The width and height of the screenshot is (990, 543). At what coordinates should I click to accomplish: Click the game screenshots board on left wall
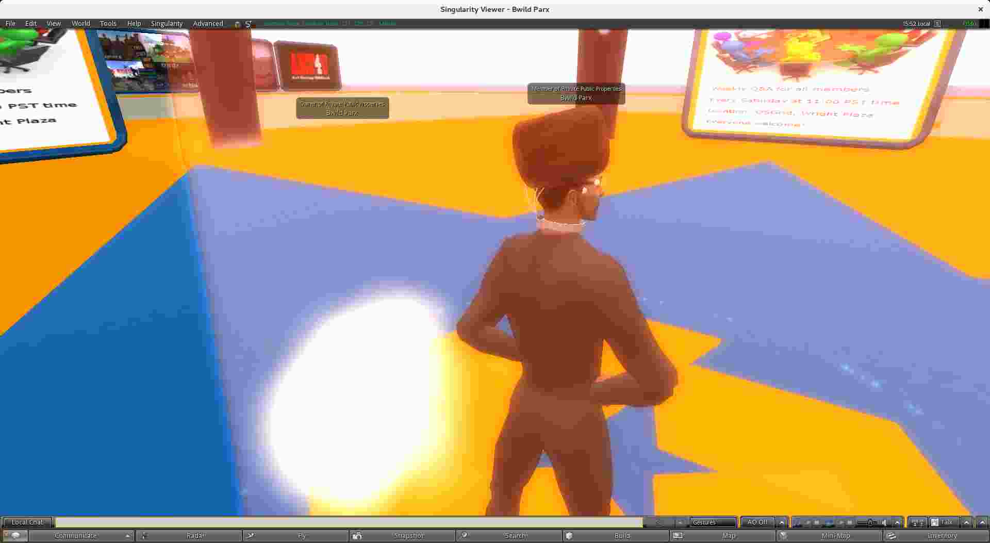[147, 61]
